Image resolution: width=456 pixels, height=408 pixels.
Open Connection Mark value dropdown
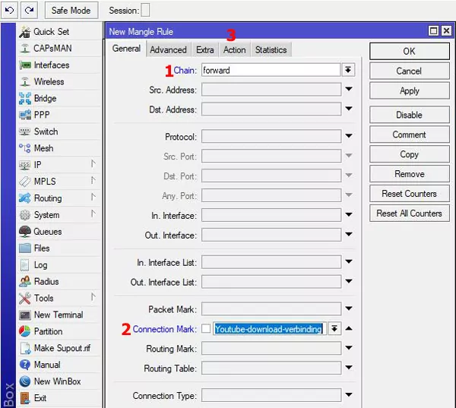tap(334, 329)
